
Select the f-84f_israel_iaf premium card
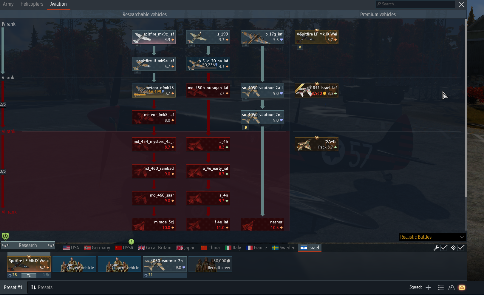tap(317, 90)
